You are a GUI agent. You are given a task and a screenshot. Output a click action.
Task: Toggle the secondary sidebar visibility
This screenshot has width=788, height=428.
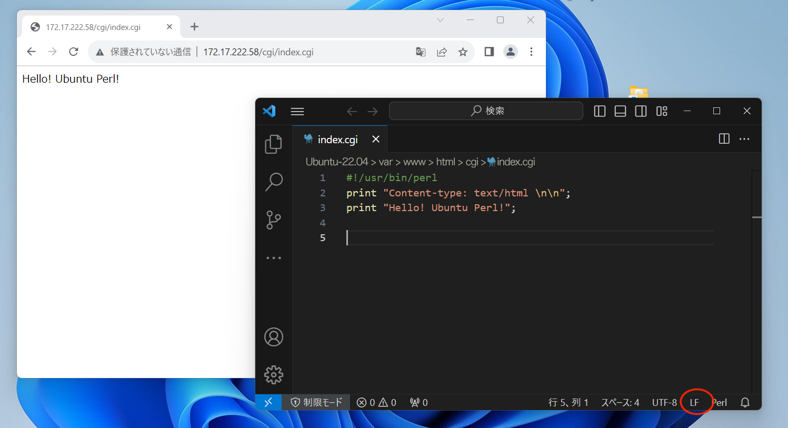click(641, 111)
